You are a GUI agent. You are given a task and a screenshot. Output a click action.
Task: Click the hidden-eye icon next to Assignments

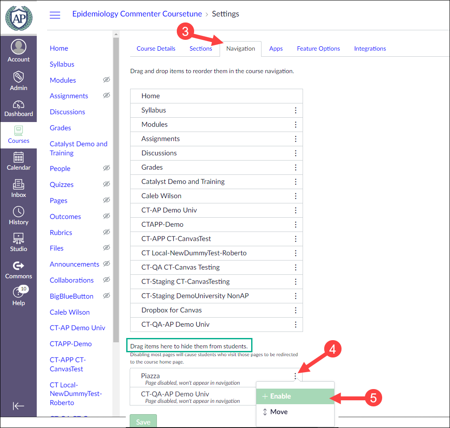point(106,95)
